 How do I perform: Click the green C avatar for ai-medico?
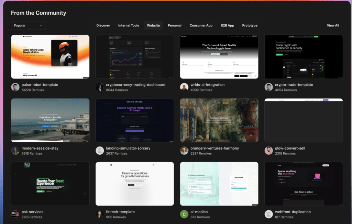click(184, 214)
